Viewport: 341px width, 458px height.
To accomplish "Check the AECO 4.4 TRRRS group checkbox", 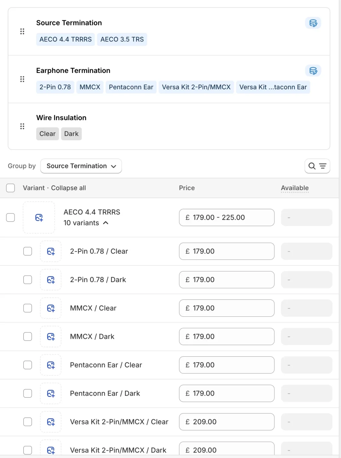I will [x=11, y=218].
